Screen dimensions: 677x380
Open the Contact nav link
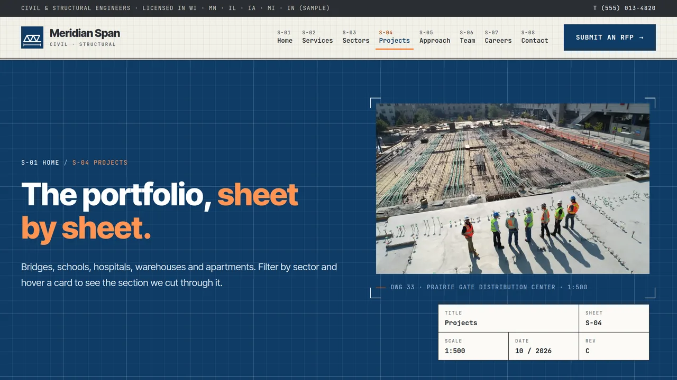535,37
